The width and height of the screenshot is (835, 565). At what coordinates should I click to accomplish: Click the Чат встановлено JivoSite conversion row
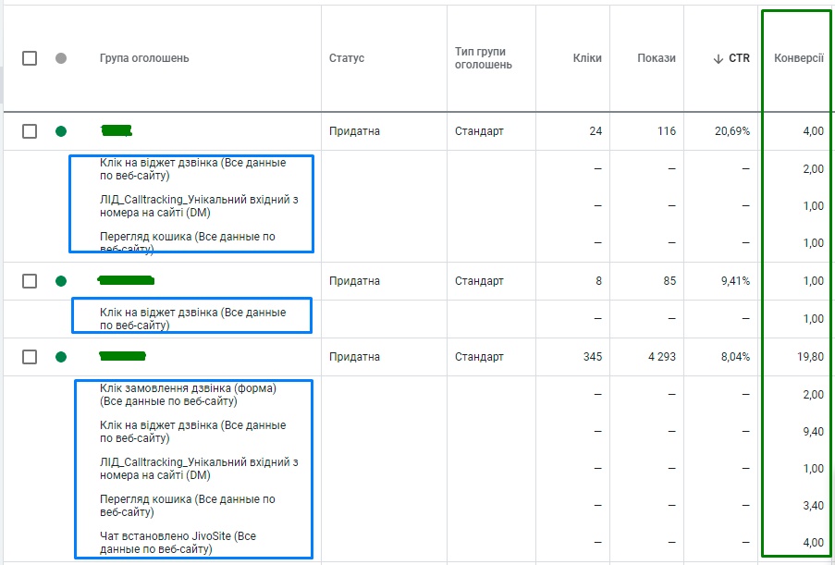point(178,543)
